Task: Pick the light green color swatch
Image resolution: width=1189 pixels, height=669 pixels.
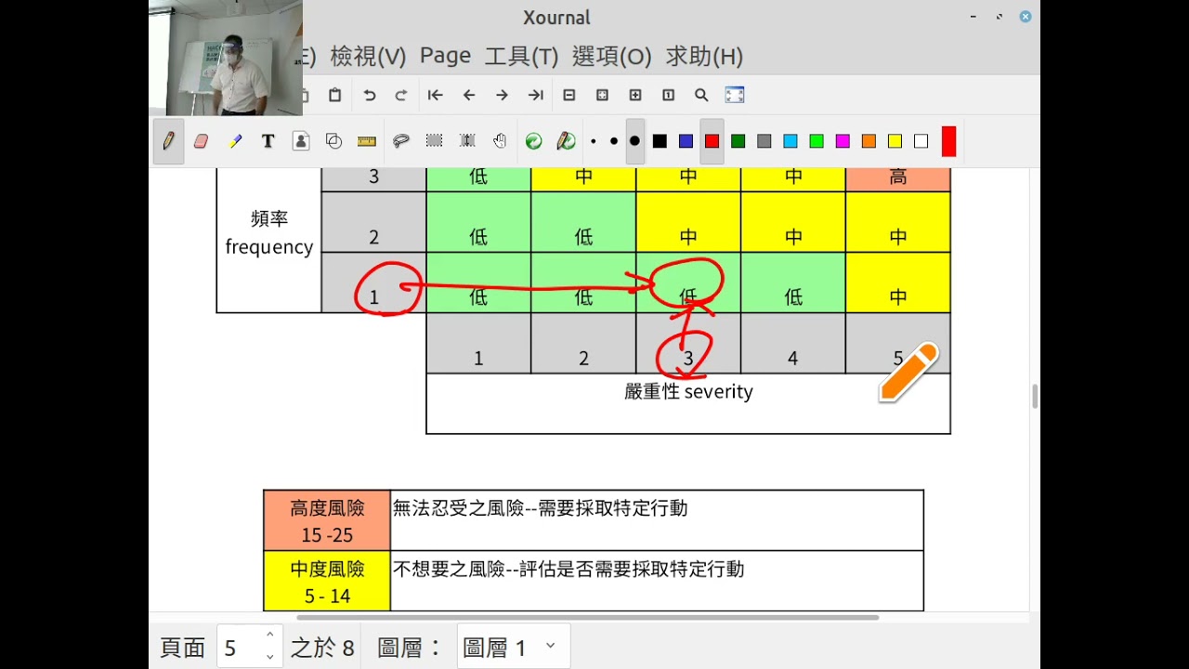Action: pyautogui.click(x=817, y=141)
